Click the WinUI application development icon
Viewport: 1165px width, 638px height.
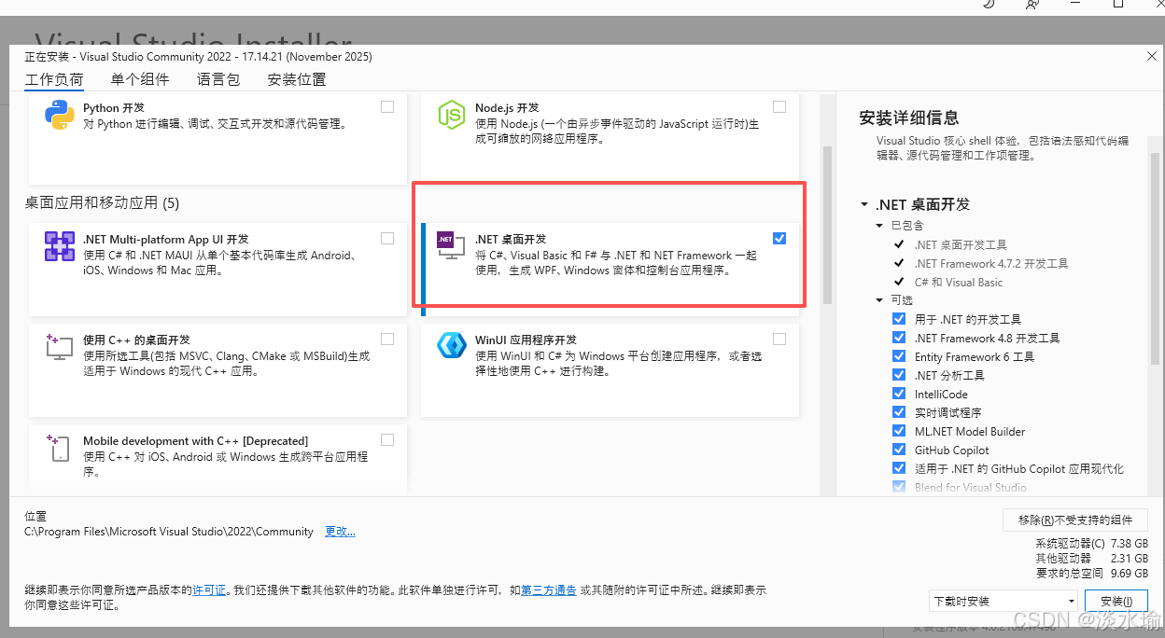[x=452, y=345]
